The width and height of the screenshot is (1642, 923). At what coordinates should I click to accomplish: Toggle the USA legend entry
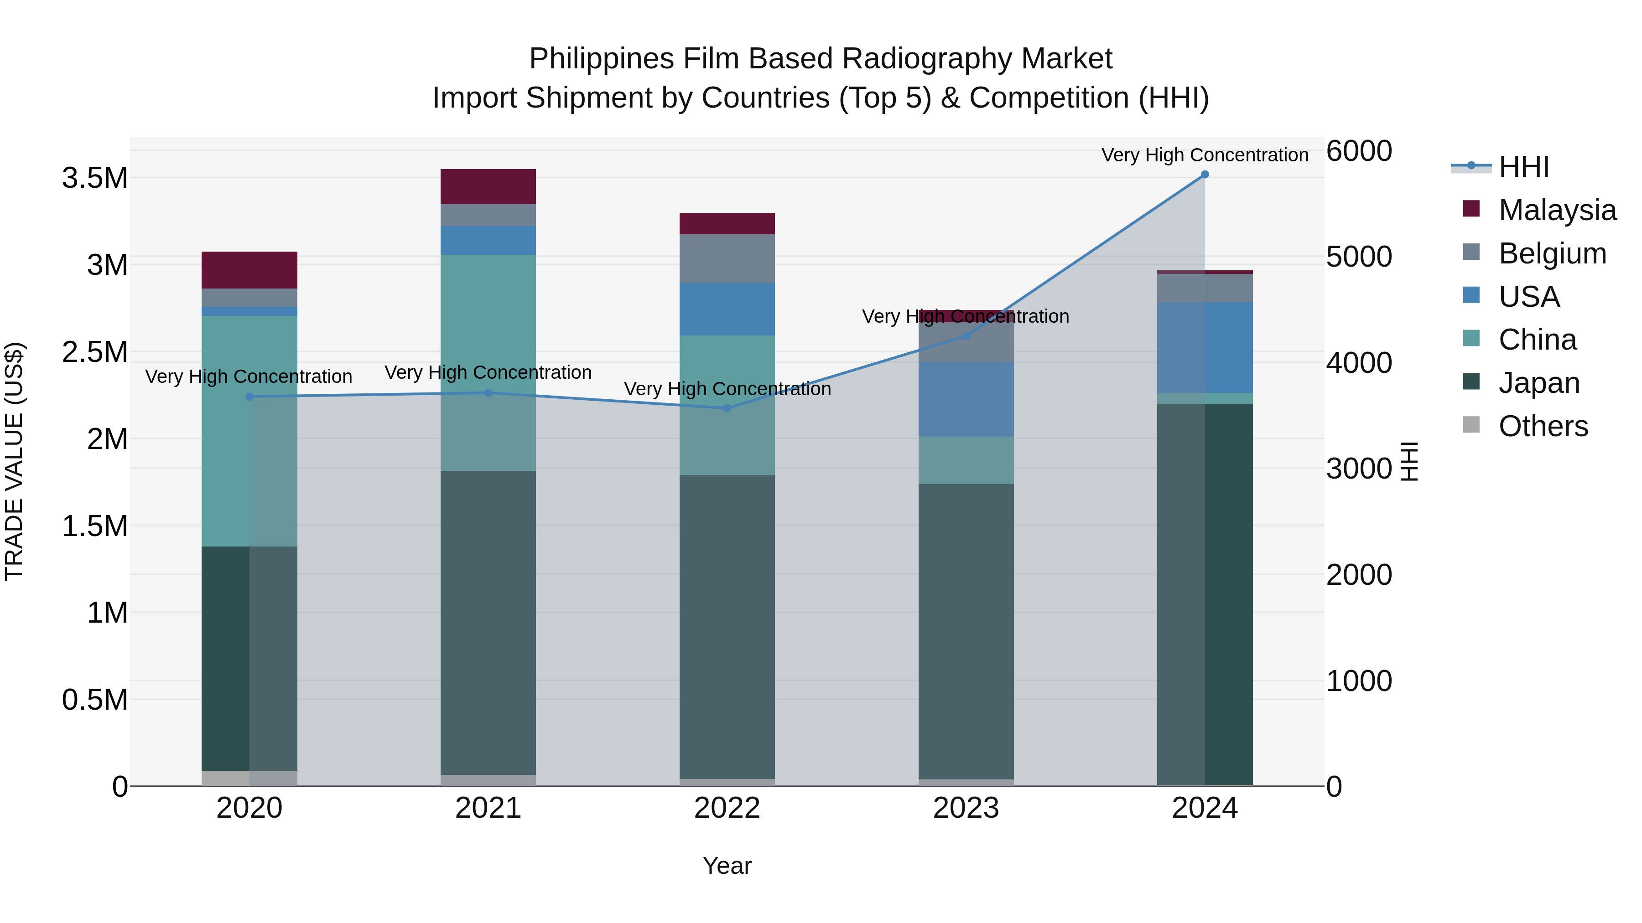click(x=1511, y=297)
